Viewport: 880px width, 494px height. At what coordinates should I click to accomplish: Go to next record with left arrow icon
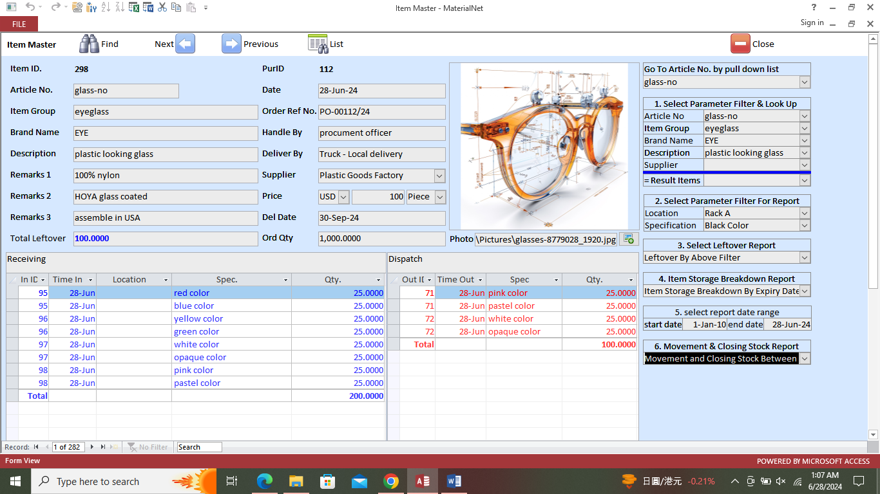coord(186,44)
